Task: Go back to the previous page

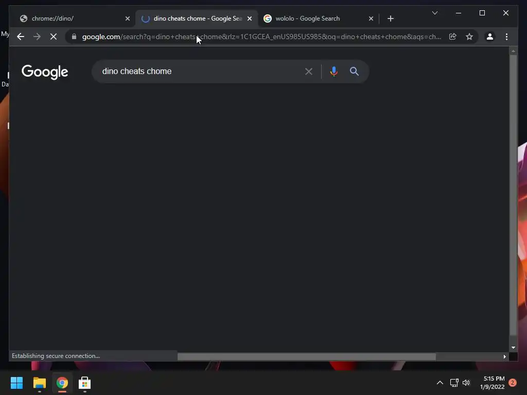Action: click(x=21, y=37)
